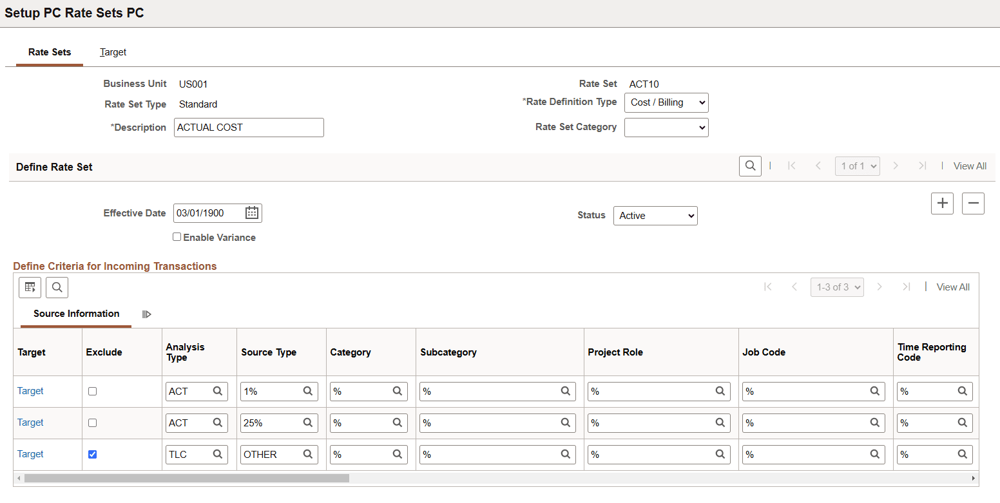The image size is (1000, 503).
Task: Open the Source Type lookup for the OTHER row
Action: pos(309,454)
